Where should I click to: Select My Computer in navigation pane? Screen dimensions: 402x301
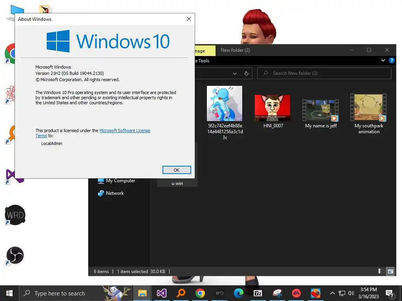click(x=116, y=181)
